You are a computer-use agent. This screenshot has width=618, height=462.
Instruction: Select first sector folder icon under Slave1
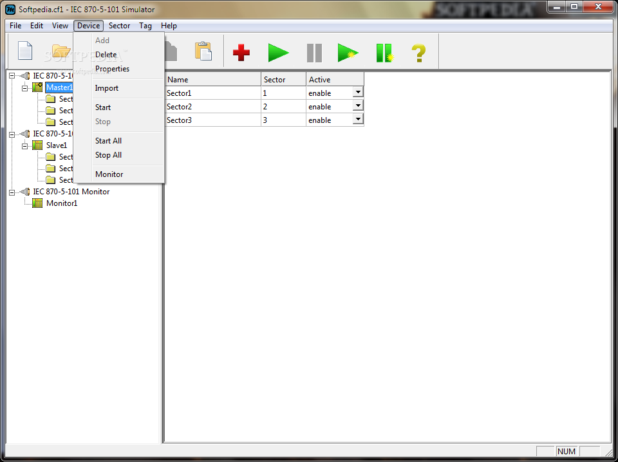coord(50,157)
